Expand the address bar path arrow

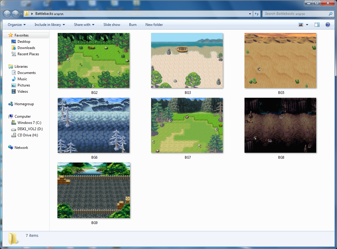click(32, 14)
